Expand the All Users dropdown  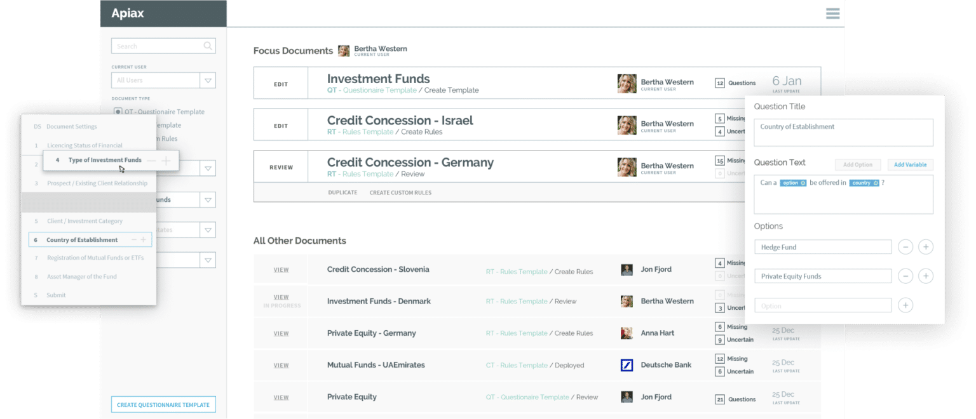click(207, 81)
